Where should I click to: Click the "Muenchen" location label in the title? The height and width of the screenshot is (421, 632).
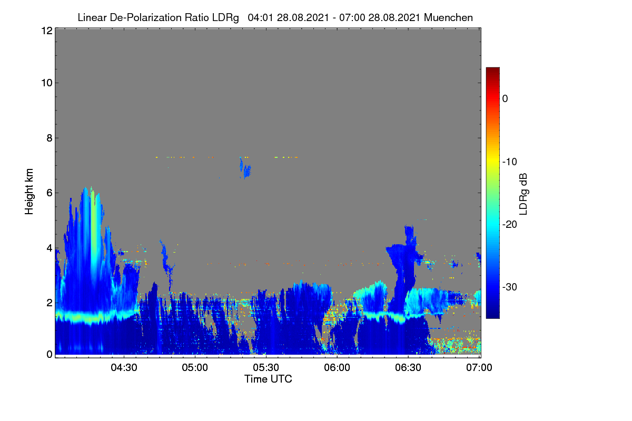pyautogui.click(x=448, y=17)
